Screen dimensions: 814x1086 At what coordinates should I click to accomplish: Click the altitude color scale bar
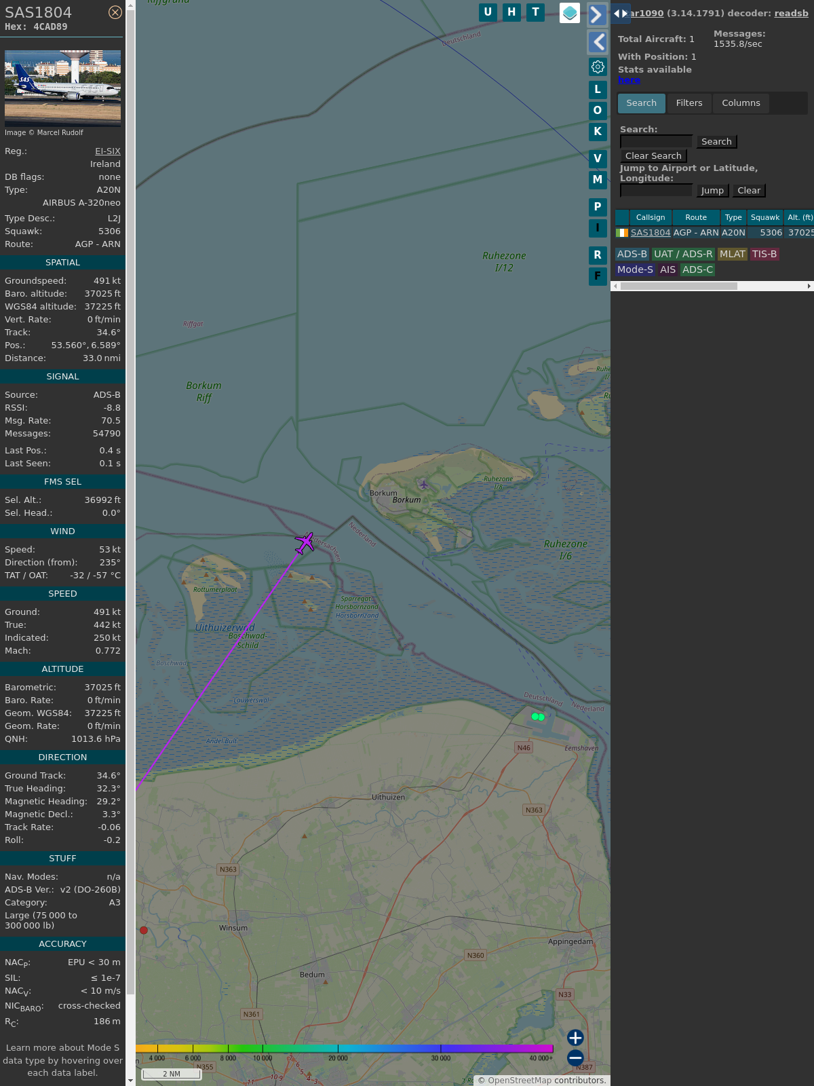345,1049
